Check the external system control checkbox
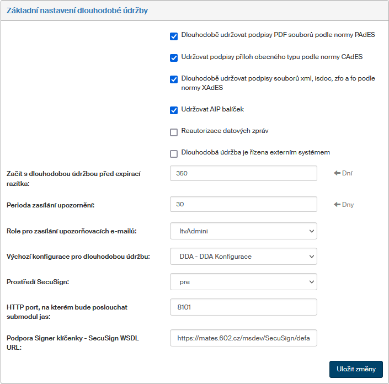 (x=174, y=153)
